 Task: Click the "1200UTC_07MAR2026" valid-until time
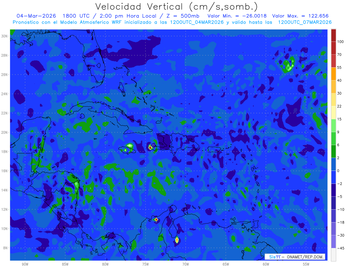305,22
